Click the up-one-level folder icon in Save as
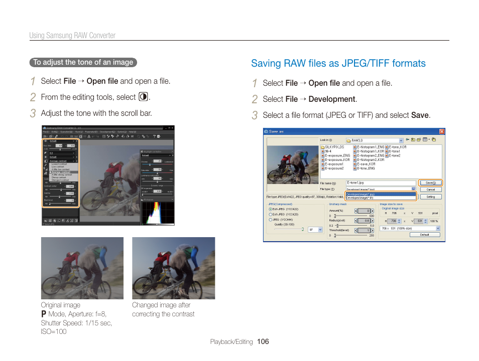The width and height of the screenshot is (479, 361). [x=413, y=140]
